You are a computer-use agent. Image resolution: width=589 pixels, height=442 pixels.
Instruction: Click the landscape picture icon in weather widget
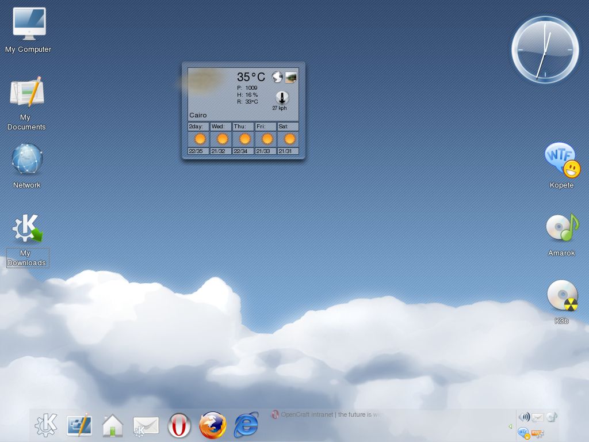(x=290, y=78)
